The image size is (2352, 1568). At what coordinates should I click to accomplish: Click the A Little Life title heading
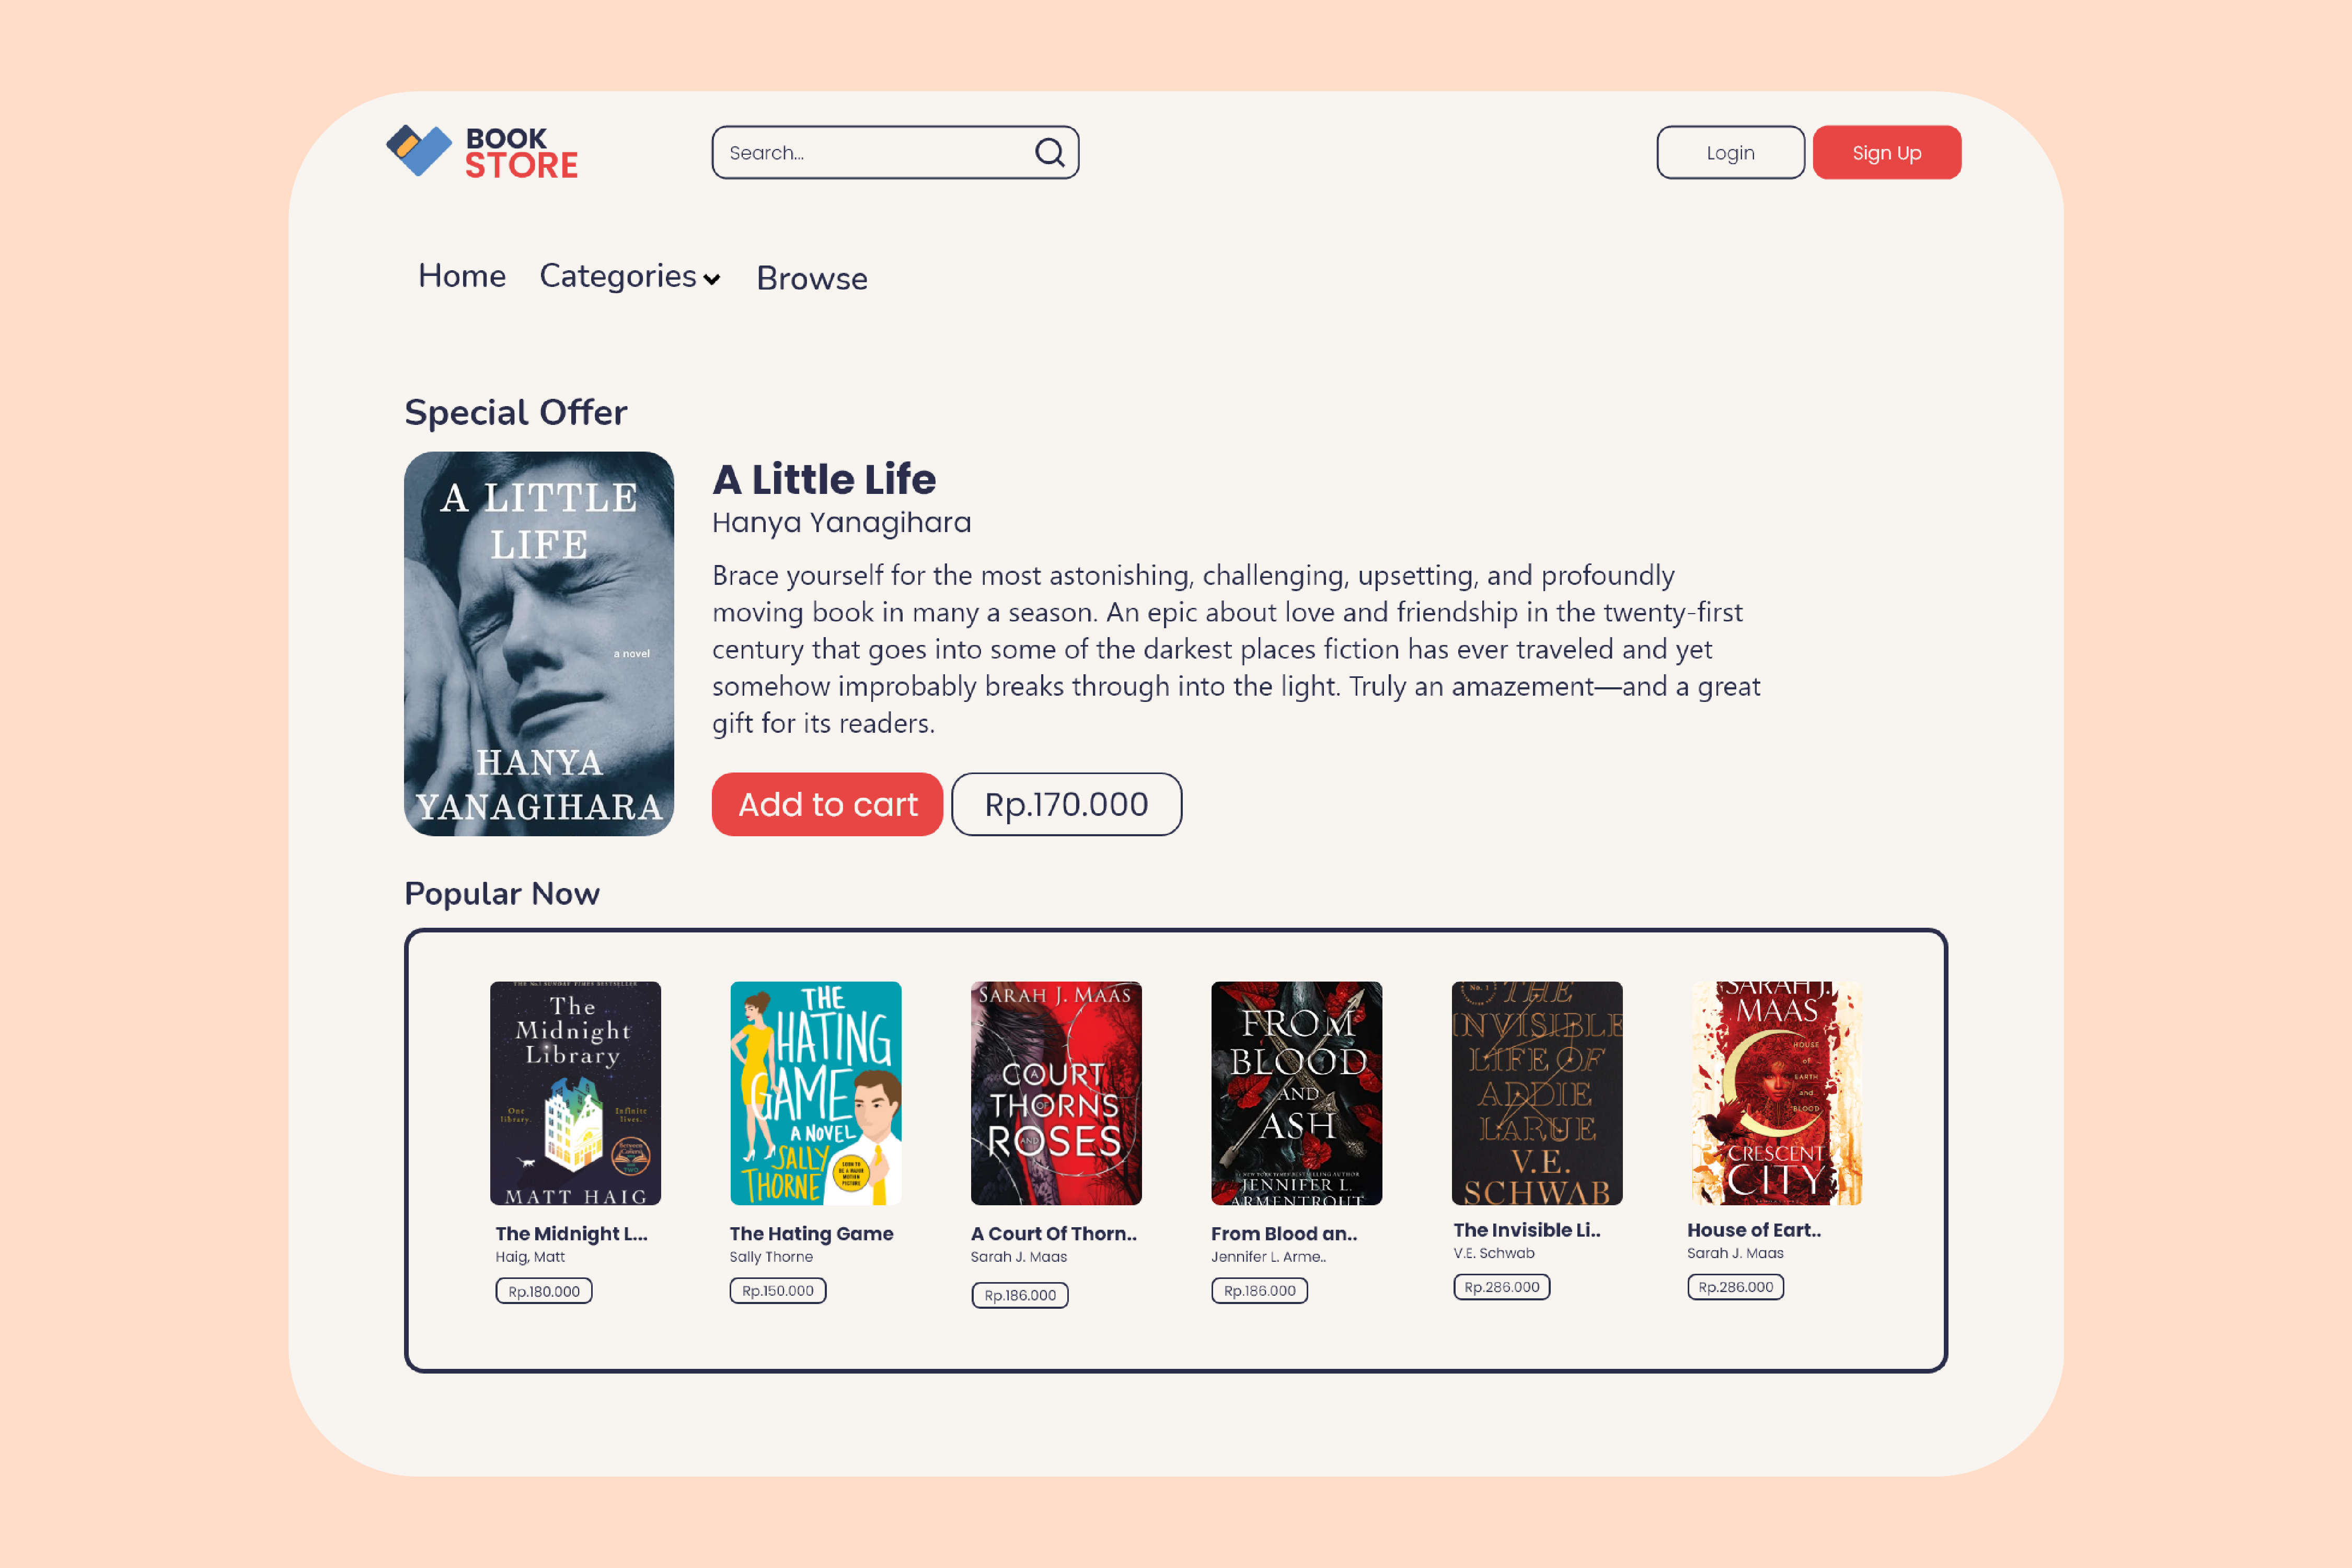pyautogui.click(x=824, y=480)
